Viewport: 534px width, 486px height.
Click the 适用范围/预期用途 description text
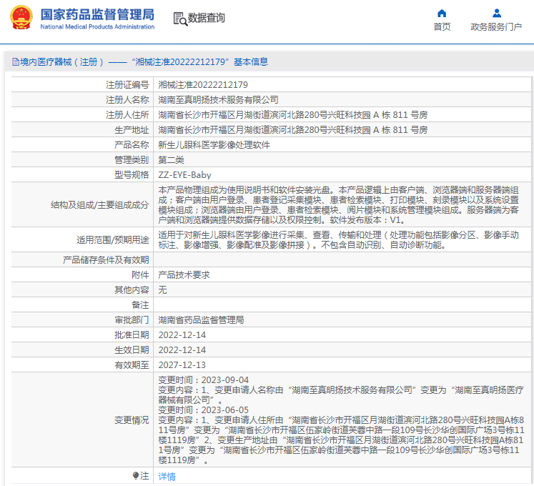(339, 239)
